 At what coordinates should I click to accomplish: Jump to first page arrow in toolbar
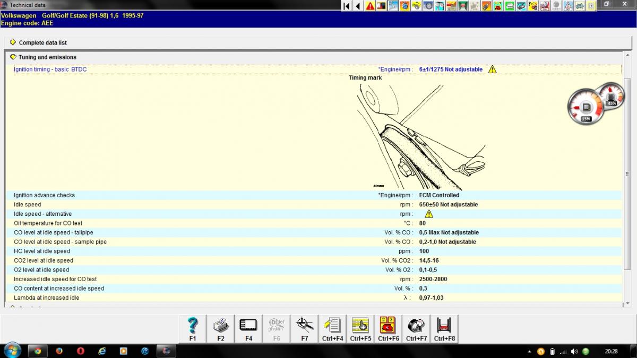pyautogui.click(x=347, y=6)
